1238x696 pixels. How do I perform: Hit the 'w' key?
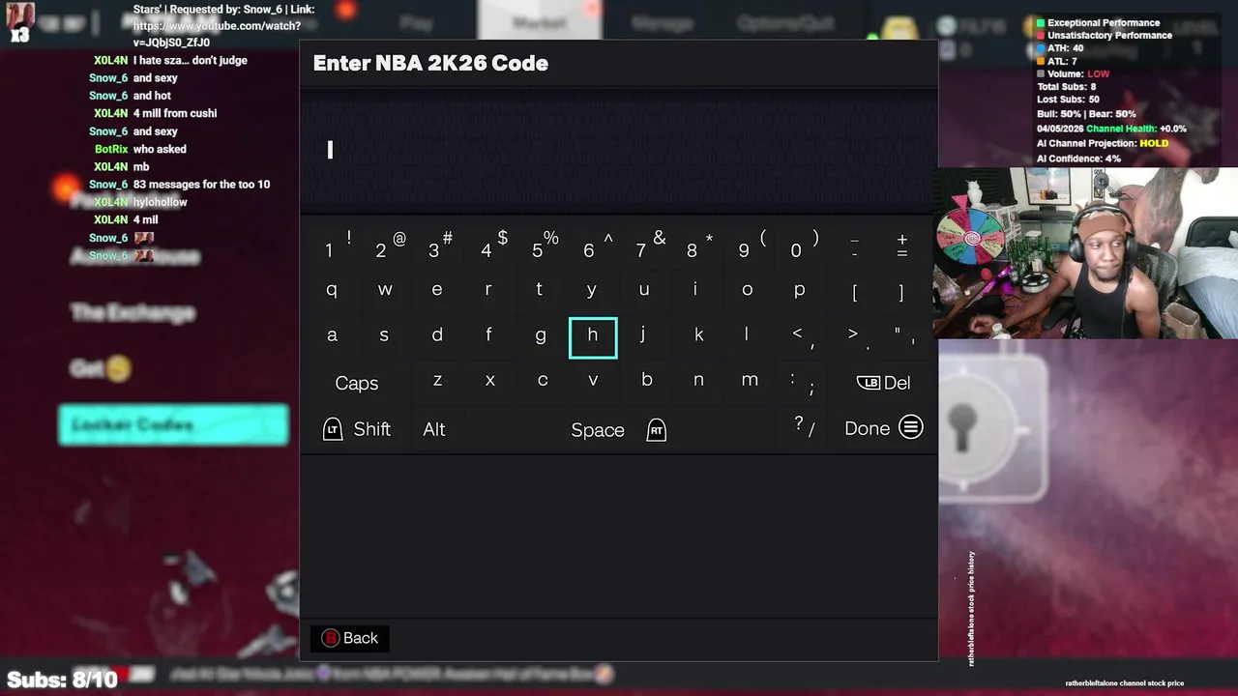pyautogui.click(x=385, y=290)
